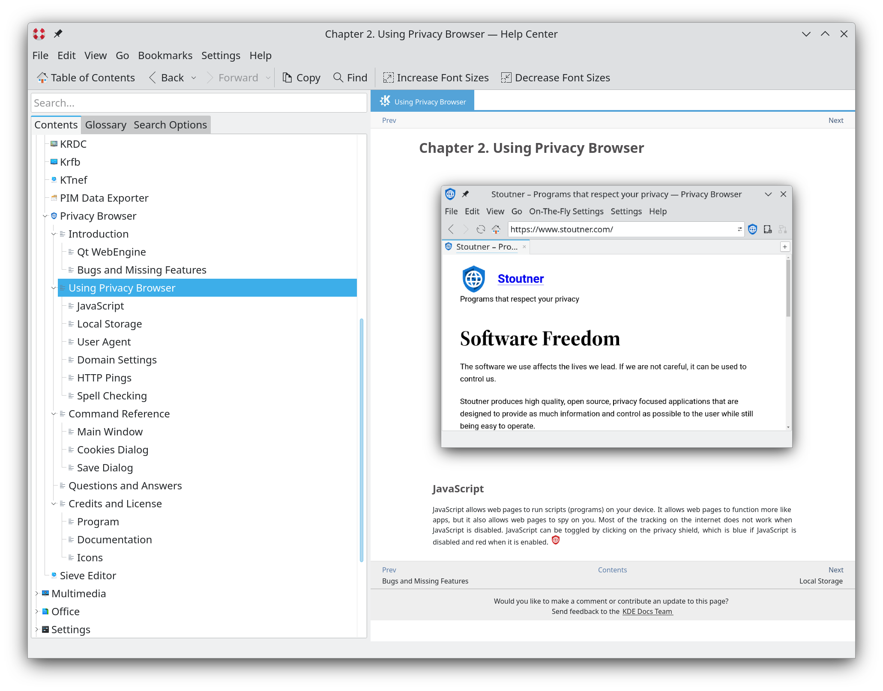This screenshot has height=691, width=883.
Task: Open the Settings menu in menu bar
Action: coord(221,56)
